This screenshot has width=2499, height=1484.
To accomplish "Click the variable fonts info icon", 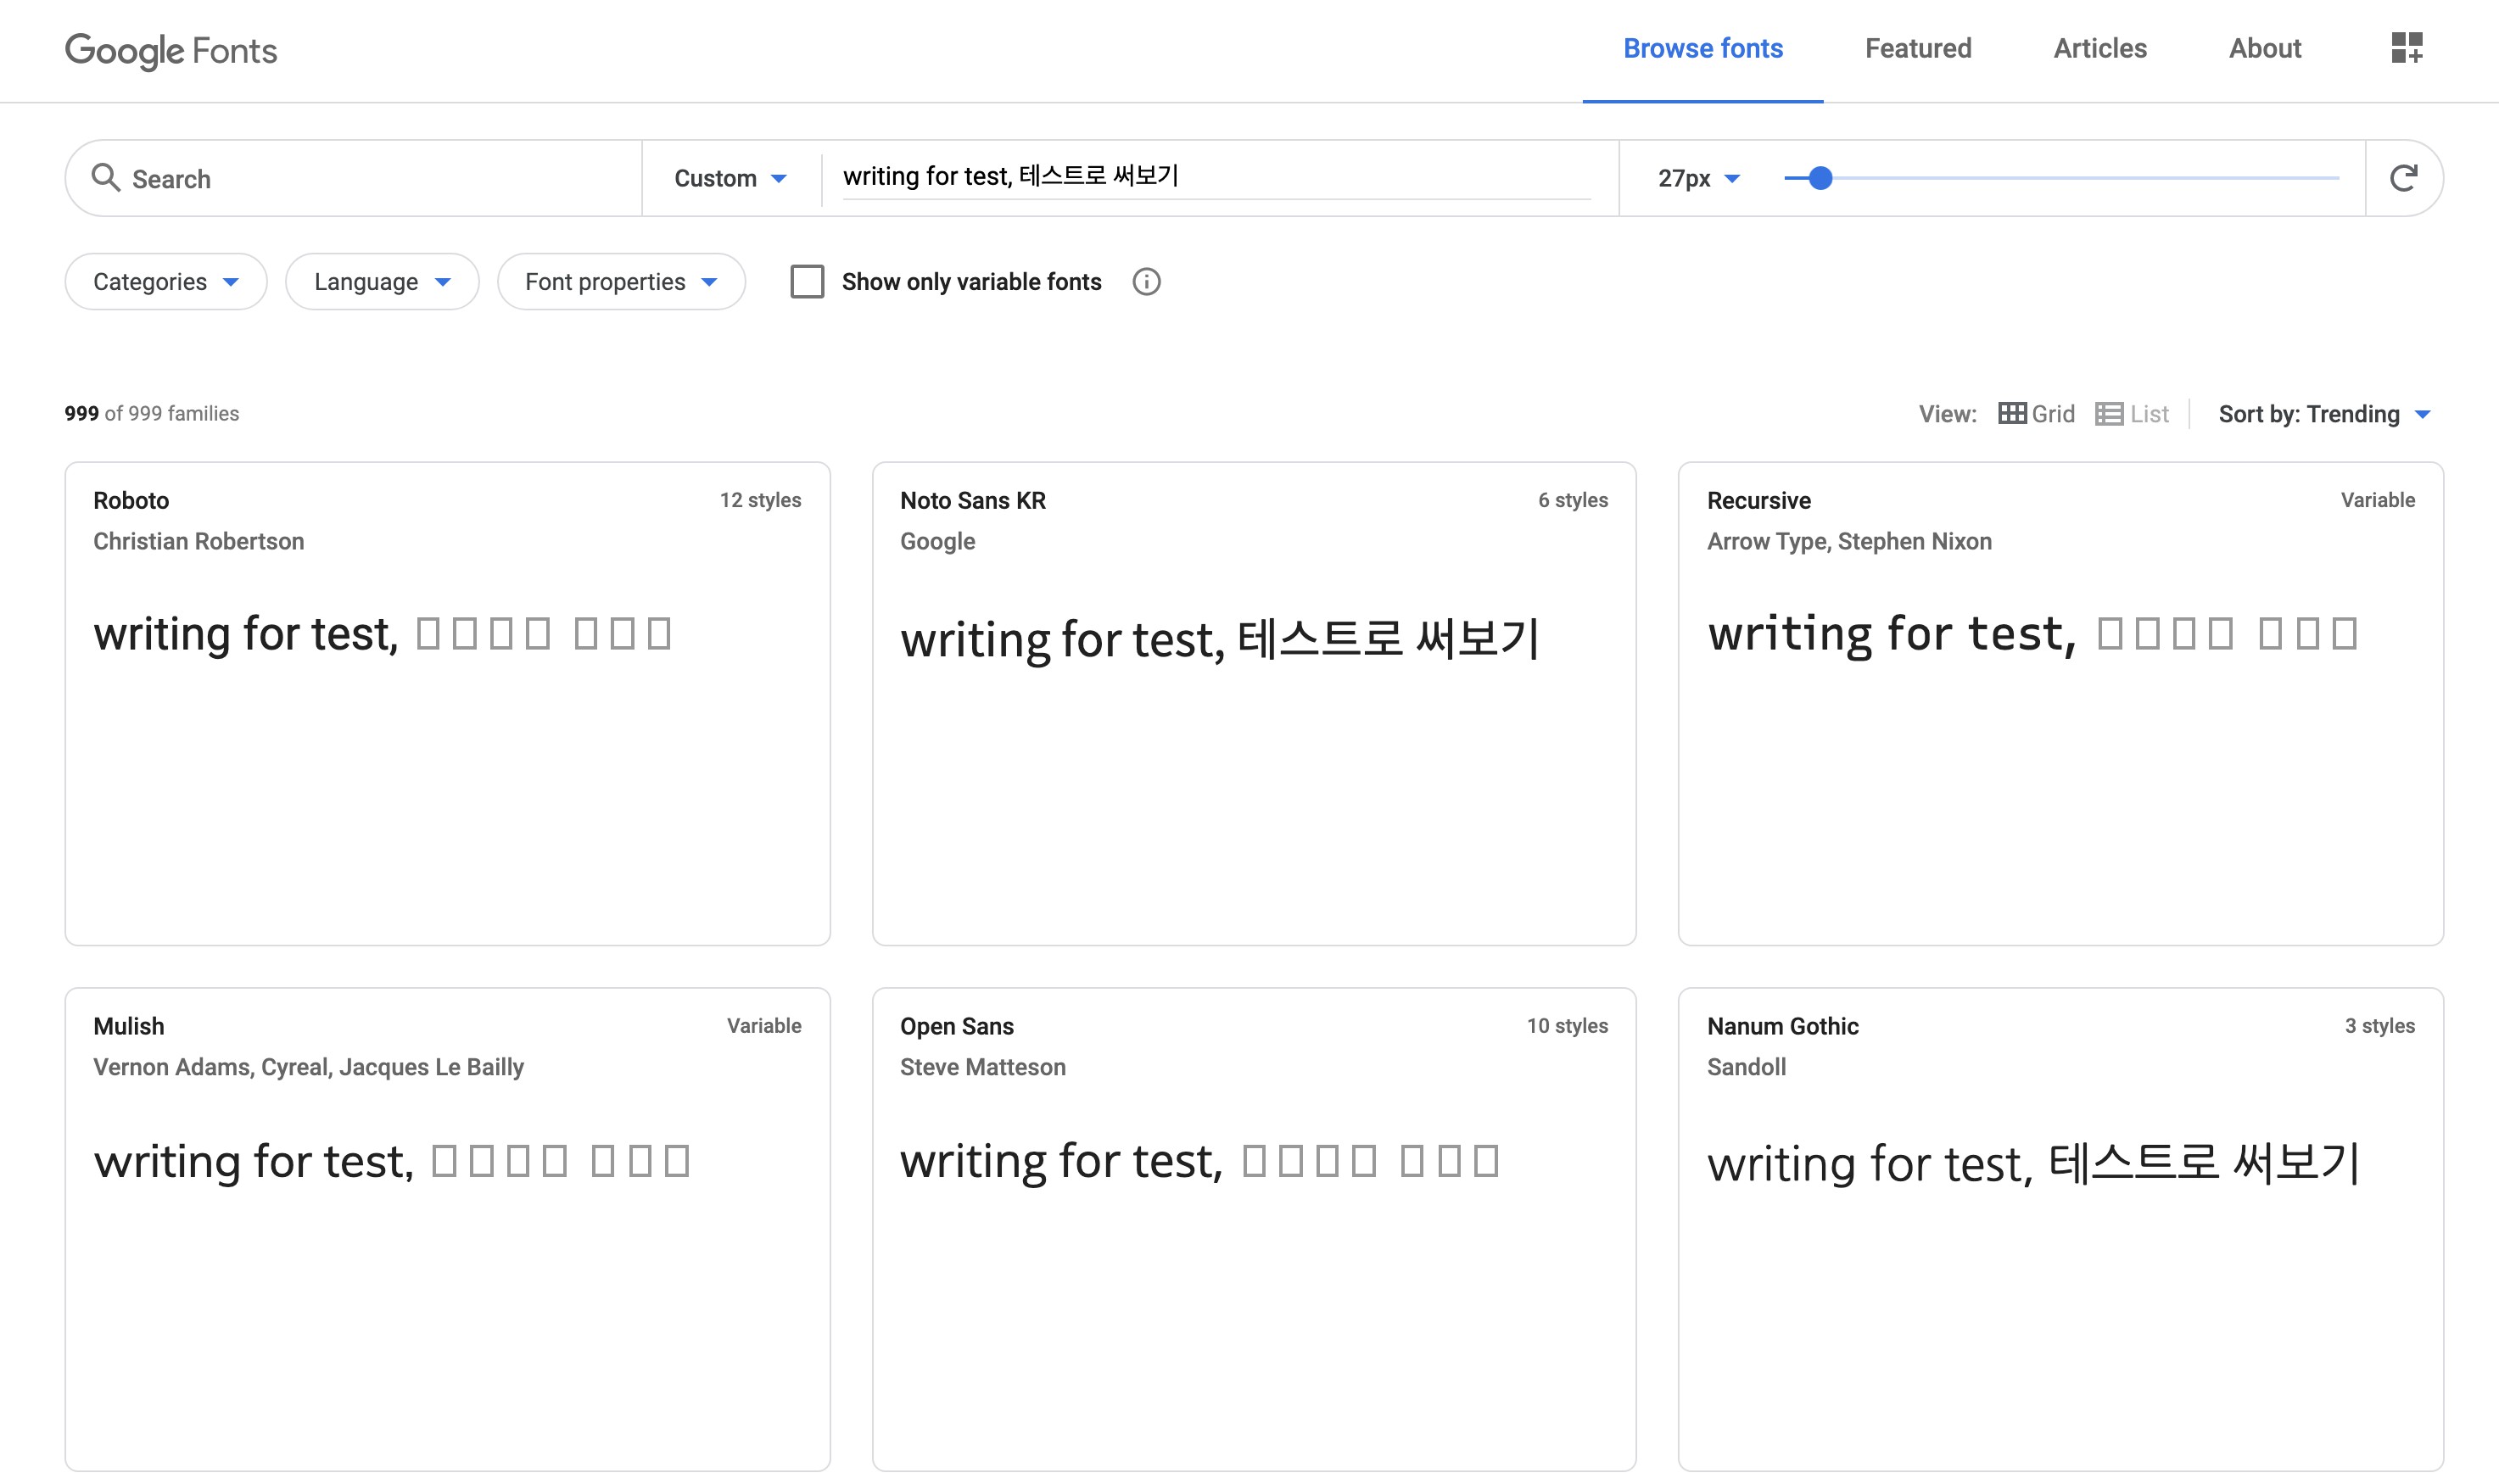I will click(1146, 282).
